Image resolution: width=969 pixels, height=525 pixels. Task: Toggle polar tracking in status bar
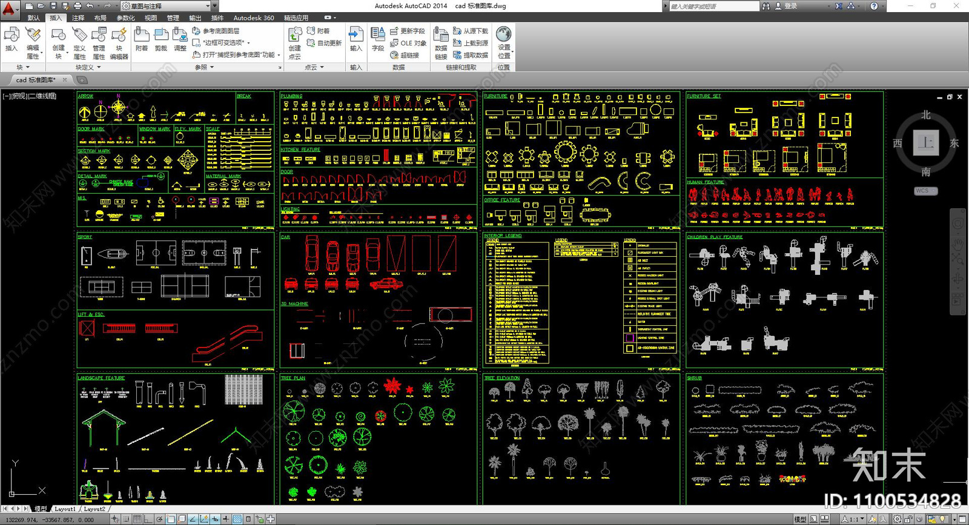click(160, 519)
